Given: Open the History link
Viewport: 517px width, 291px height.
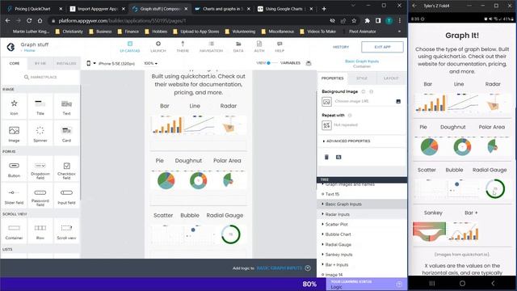Looking at the screenshot, I should point(341,47).
